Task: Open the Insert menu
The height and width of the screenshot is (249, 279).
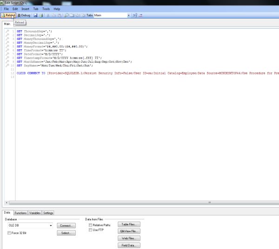Action: click(x=25, y=9)
